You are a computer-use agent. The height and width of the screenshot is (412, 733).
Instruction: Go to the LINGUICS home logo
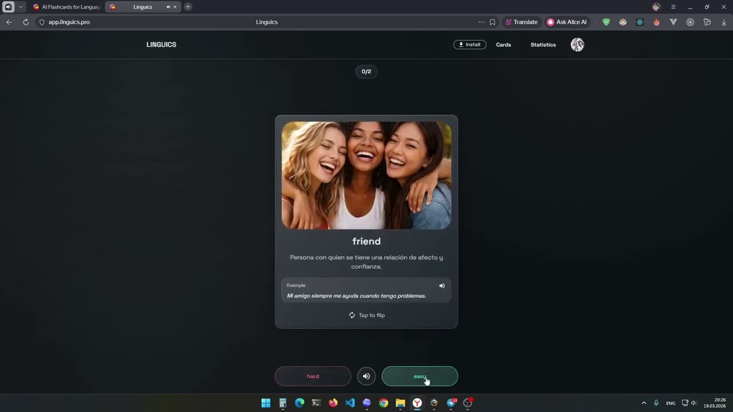161,45
